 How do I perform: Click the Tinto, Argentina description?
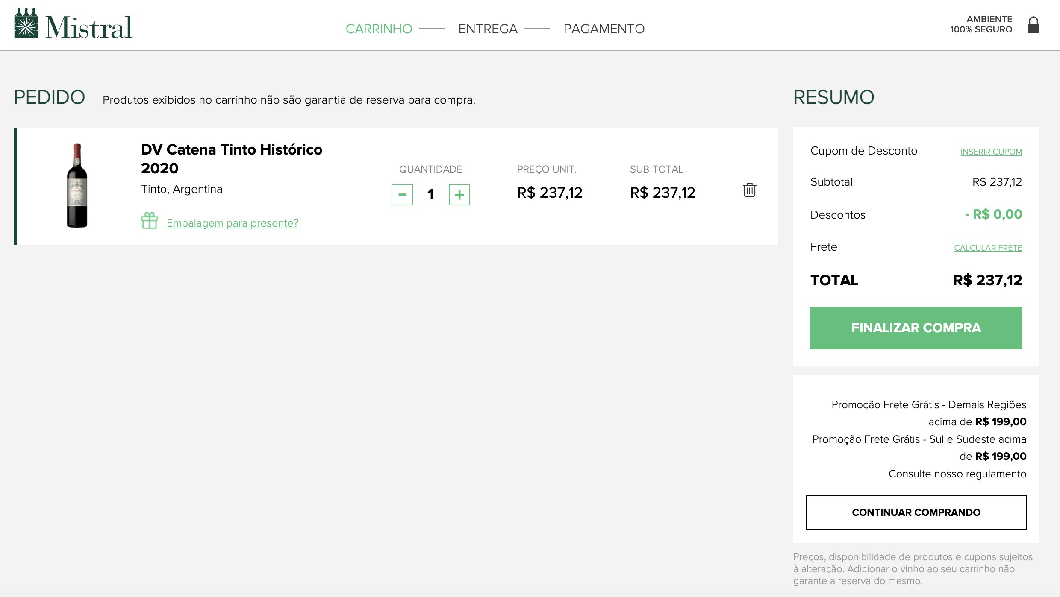182,189
